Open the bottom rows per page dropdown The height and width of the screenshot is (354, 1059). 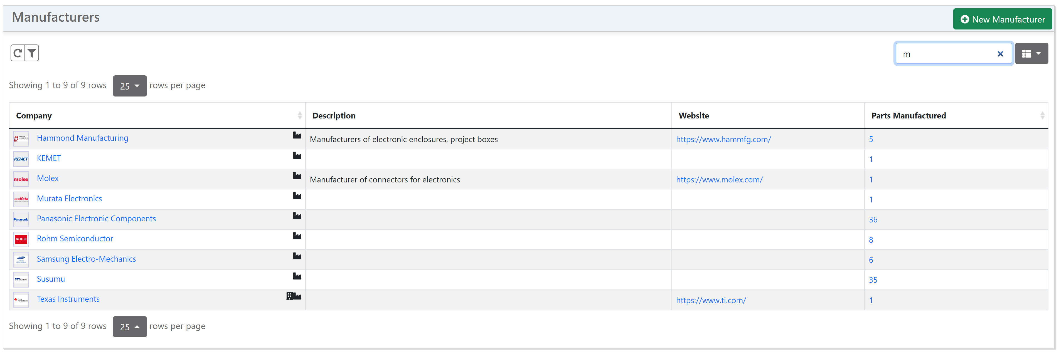coord(129,327)
